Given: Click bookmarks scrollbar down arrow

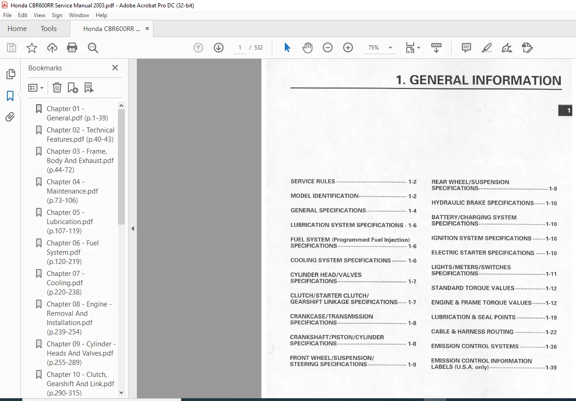Looking at the screenshot, I should click(x=122, y=393).
